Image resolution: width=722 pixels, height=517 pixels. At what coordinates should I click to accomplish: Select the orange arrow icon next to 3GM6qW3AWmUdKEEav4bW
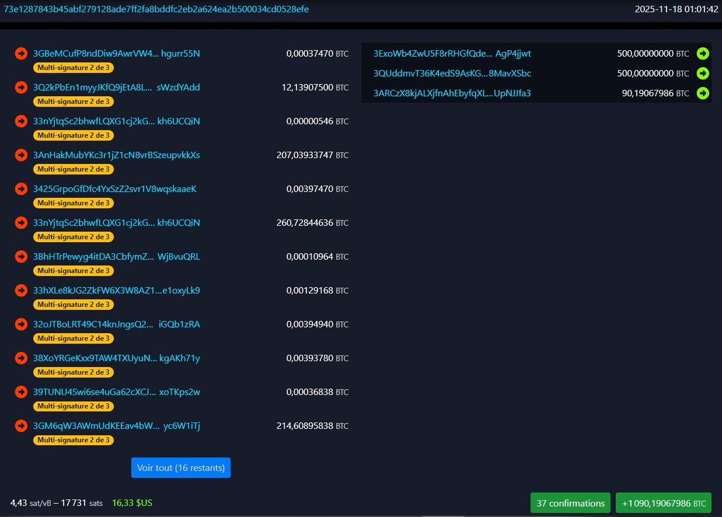coord(21,425)
